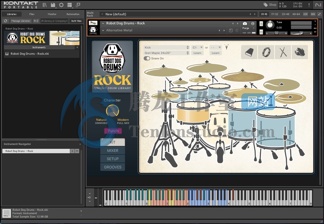Click the Robot Dog Drums Rock library banner
Screen dimensions: 324x224
click(x=42, y=38)
